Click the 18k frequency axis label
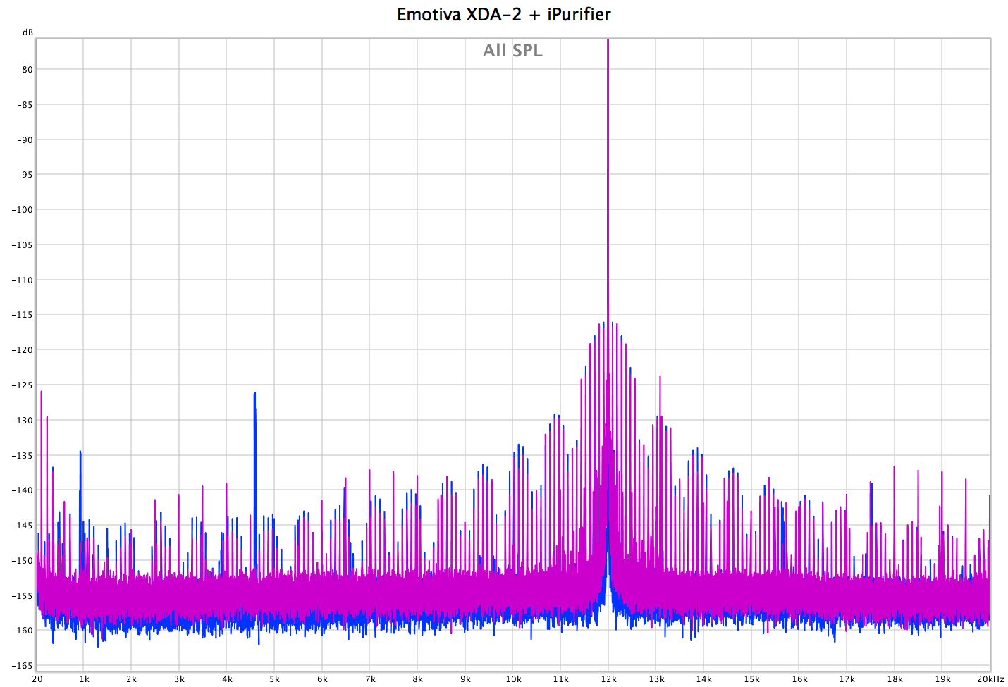1008x687 pixels. tap(895, 679)
